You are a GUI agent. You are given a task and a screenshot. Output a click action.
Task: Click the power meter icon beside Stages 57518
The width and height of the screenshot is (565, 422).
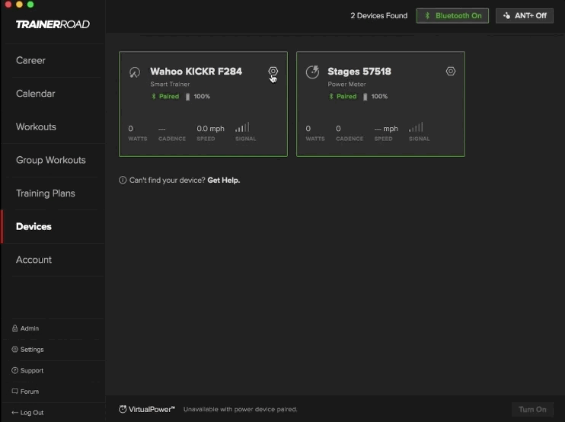click(x=312, y=72)
